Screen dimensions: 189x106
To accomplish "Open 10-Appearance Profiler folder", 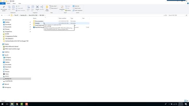I will click(11, 36).
